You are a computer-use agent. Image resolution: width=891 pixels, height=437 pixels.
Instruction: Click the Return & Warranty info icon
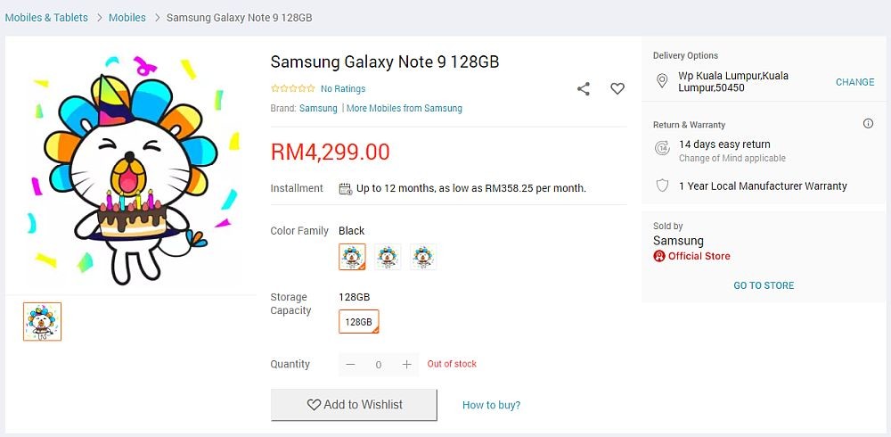tap(868, 124)
